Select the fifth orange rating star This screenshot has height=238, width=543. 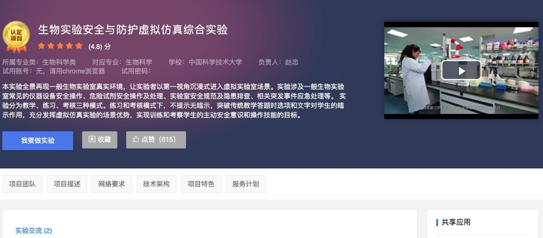pos(79,46)
